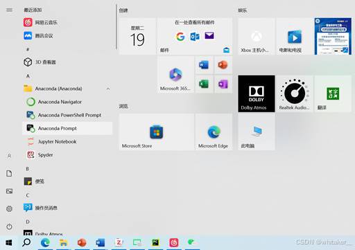Open Settings via gear icon
This screenshot has height=250, width=355.
(x=9, y=208)
